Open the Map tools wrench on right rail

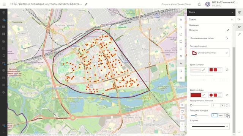click(x=239, y=34)
